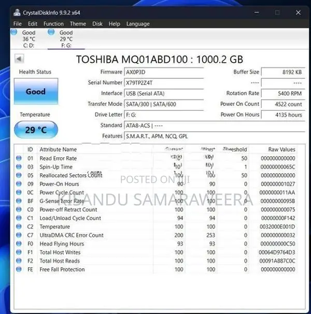Screen dimensions: 311x314
Task: Click status icon for UltraDMA CRC Error Count
Action: [19, 235]
